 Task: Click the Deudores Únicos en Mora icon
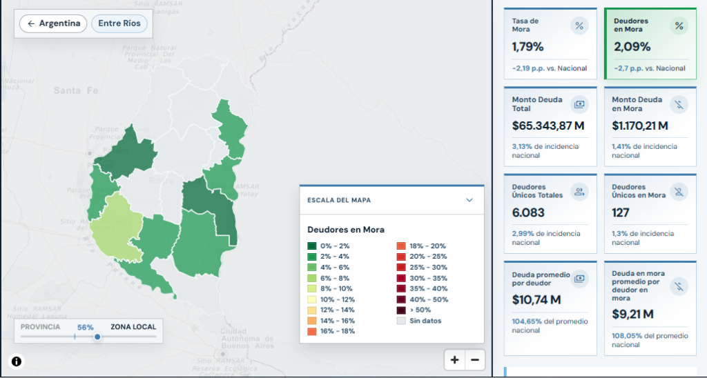click(679, 192)
